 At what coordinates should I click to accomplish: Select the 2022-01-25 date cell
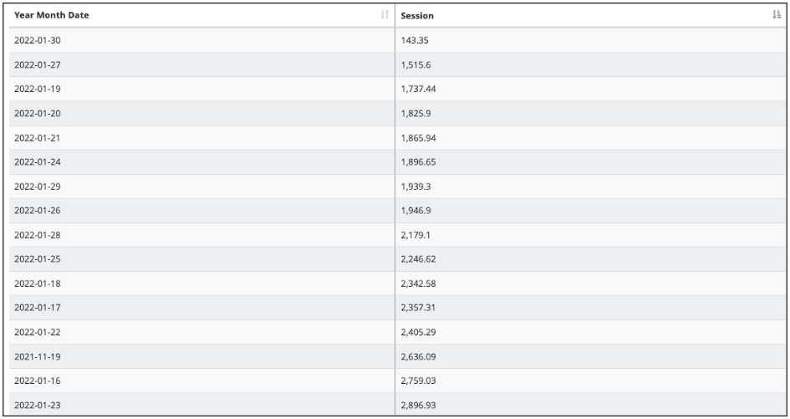[36, 258]
